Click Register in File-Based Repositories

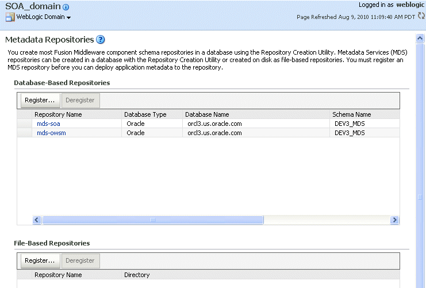click(40, 260)
